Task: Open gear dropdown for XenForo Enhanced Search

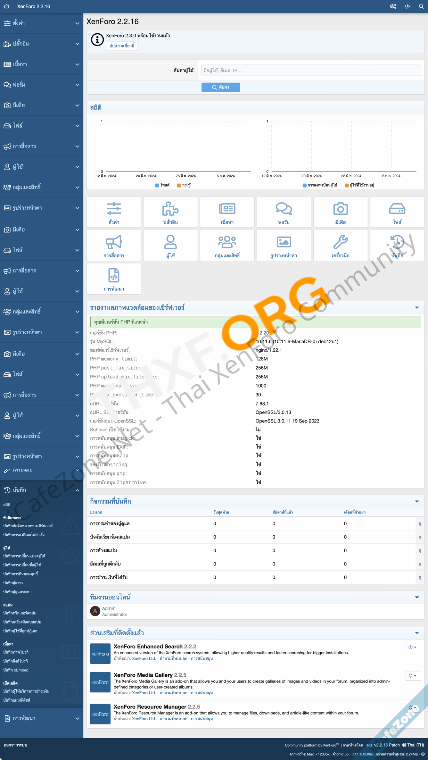Action: pyautogui.click(x=412, y=647)
